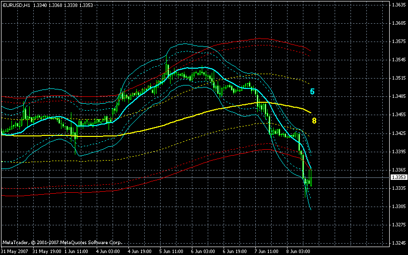Click the cyan number 5 annotation

point(312,91)
